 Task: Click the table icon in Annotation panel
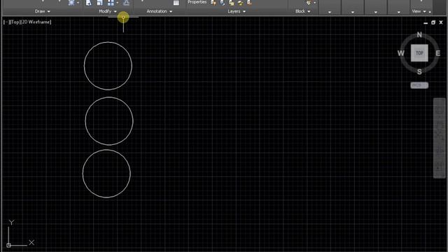[x=176, y=3]
